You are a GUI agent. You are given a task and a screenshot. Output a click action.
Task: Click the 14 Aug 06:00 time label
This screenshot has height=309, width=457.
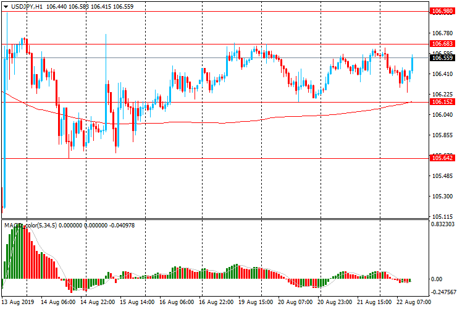coord(57,302)
